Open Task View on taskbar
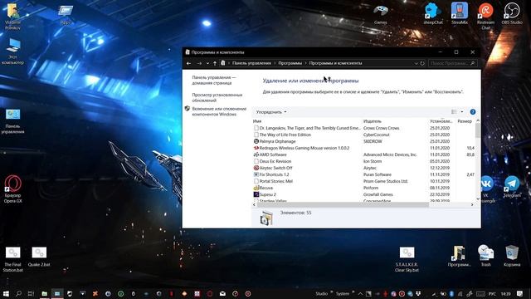This screenshot has width=531, height=299. 31,293
